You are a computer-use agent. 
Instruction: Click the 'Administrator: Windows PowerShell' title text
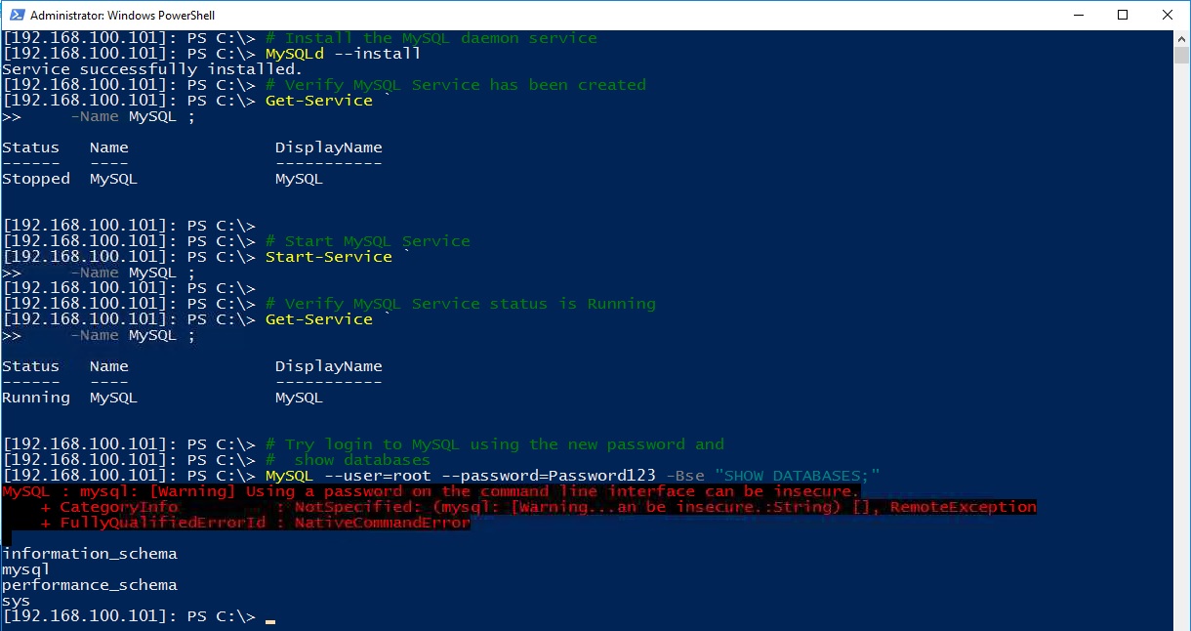click(123, 16)
